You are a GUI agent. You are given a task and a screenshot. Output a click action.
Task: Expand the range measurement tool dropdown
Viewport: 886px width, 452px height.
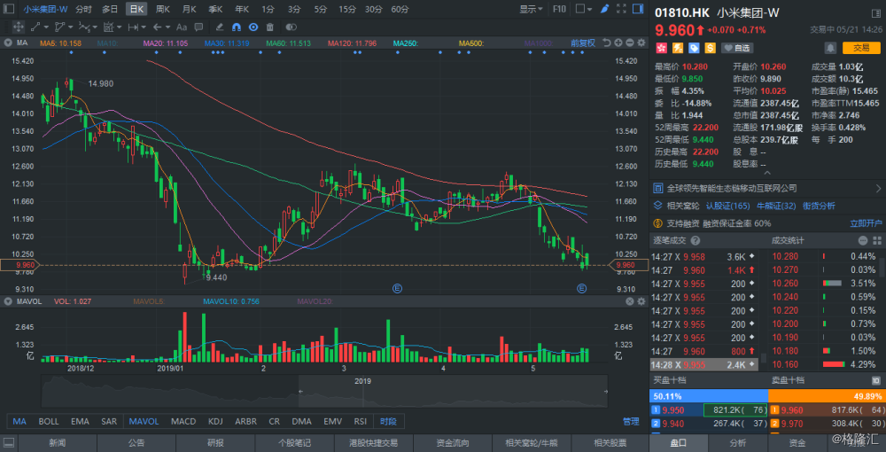point(144,27)
